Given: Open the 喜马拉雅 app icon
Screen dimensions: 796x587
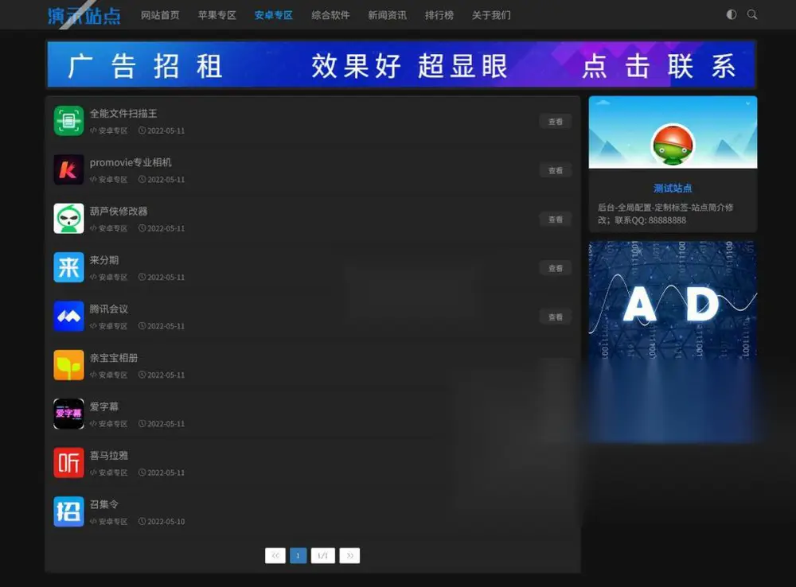Looking at the screenshot, I should click(x=68, y=462).
